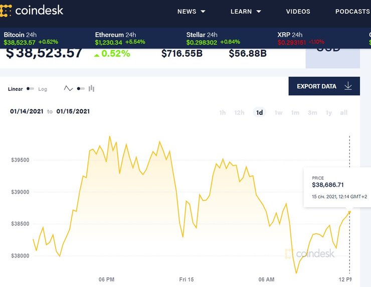Show the all-time chart range
Image resolution: width=371 pixels, height=287 pixels.
click(343, 113)
